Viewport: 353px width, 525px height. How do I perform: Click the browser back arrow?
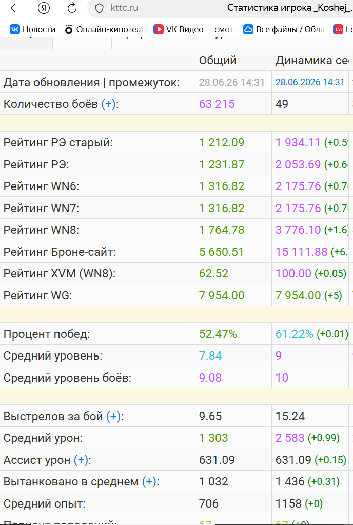pyautogui.click(x=15, y=8)
